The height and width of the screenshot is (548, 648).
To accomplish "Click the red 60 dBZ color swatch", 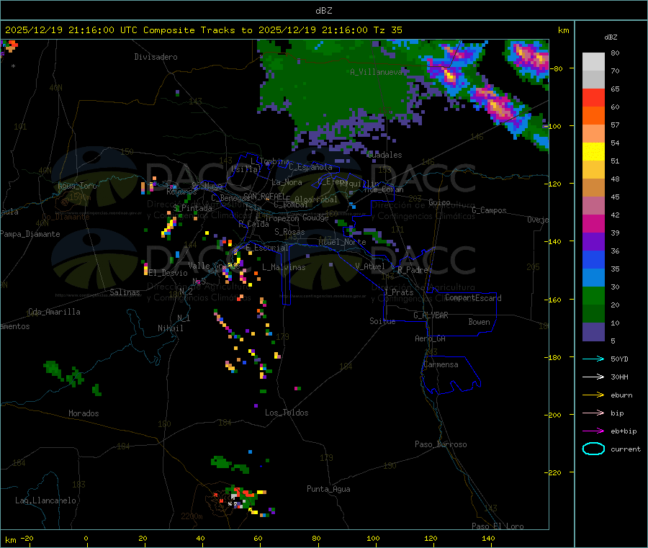I will [x=593, y=98].
